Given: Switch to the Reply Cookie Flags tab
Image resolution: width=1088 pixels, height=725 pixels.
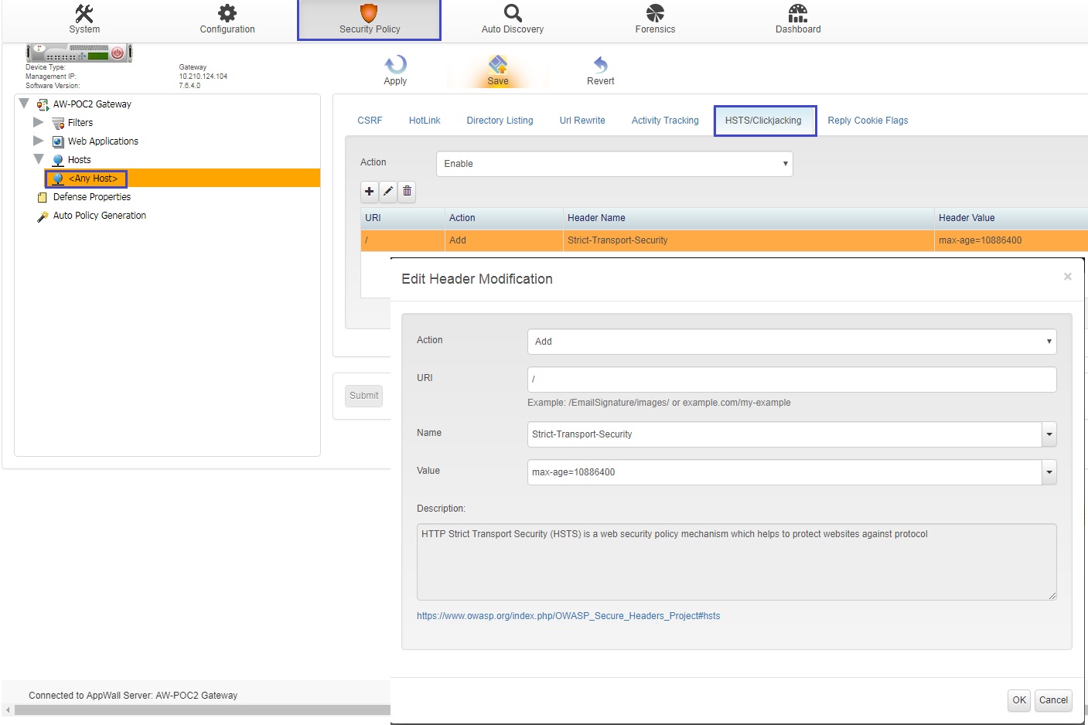Looking at the screenshot, I should pos(868,121).
